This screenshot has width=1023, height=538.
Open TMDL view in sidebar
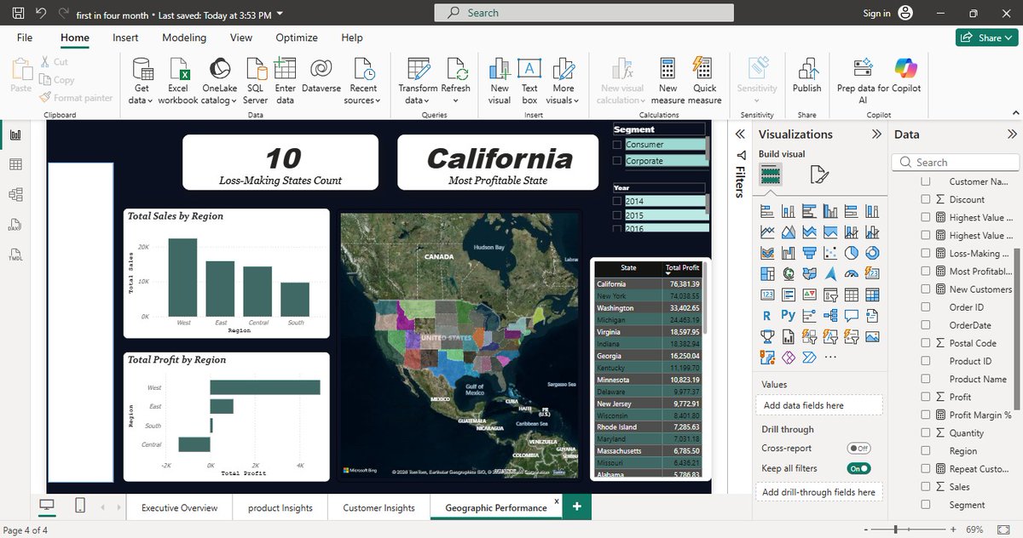[15, 255]
